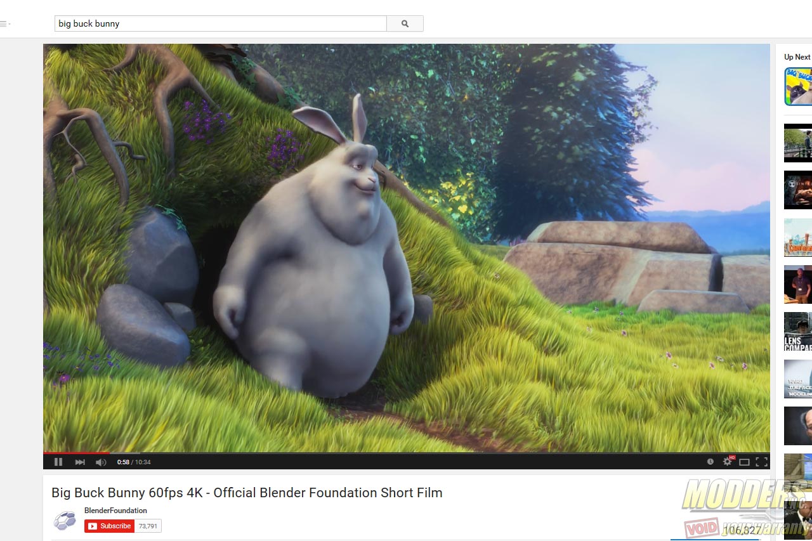Subscribe to BlenderFoundation channel

coord(109,526)
